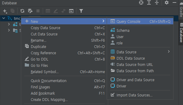Image resolution: width=183 pixels, height=105 pixels.
Task: Click the Expand All icon
Action: click(149, 2)
